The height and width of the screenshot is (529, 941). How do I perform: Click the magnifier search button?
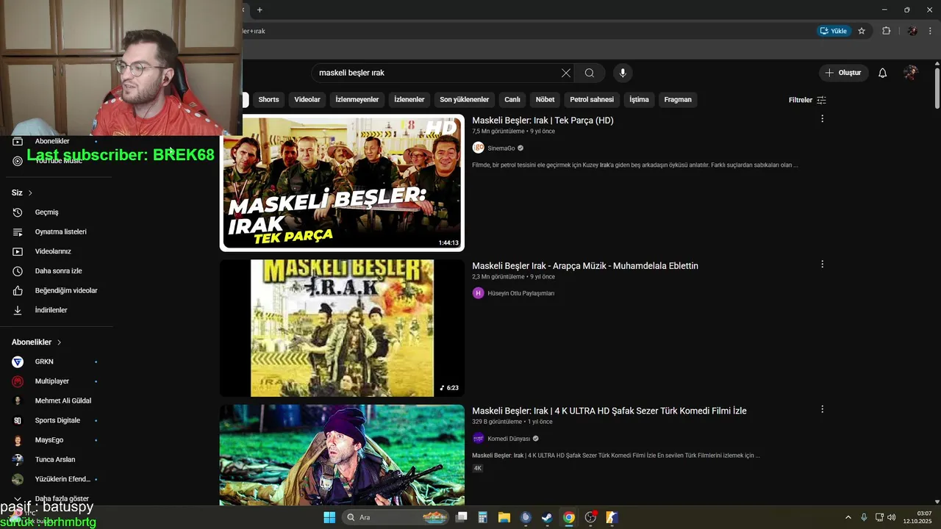(590, 73)
